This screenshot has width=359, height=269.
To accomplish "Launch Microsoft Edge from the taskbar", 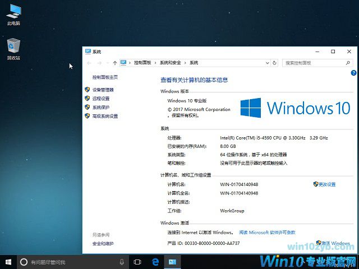I will click(x=156, y=262).
